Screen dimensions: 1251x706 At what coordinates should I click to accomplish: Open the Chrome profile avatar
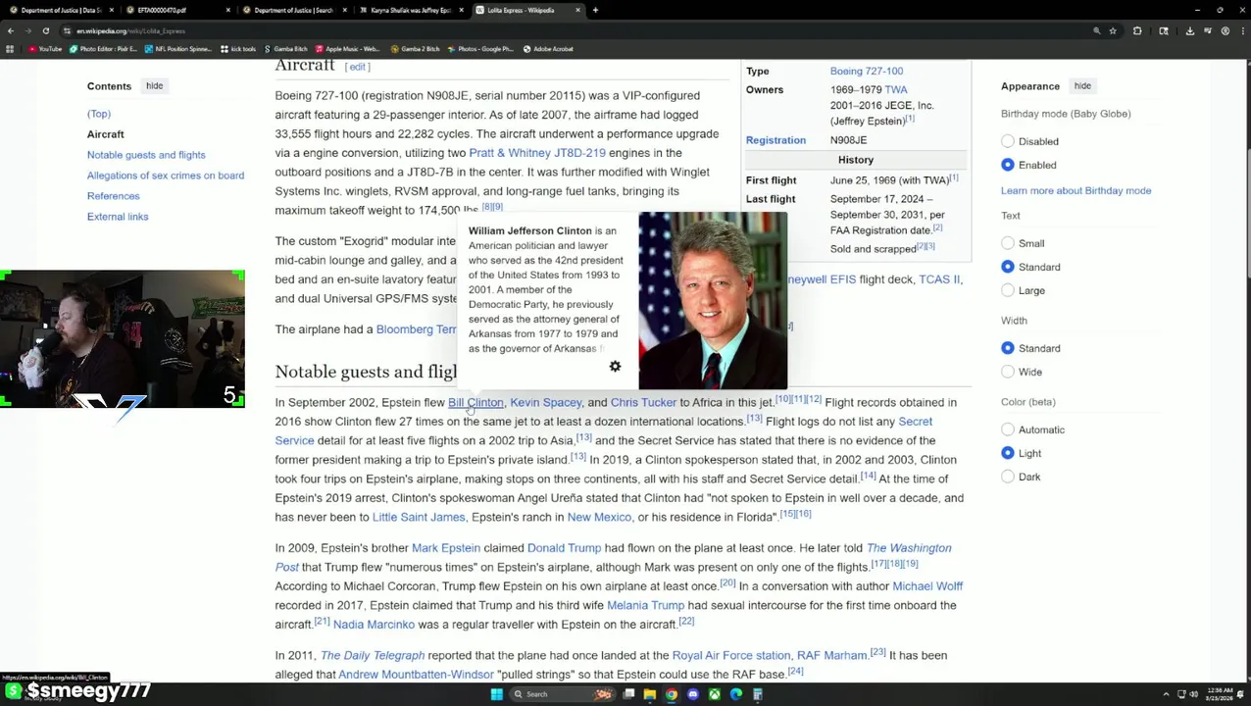pyautogui.click(x=1226, y=30)
